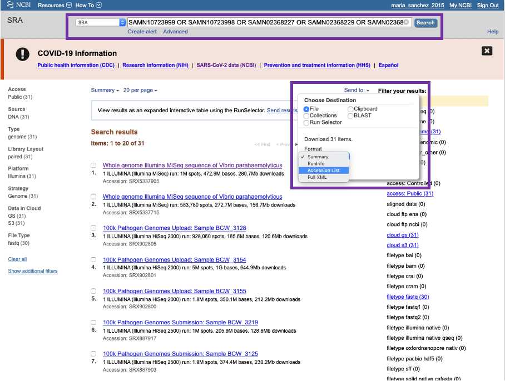Screen dimensions: 505x381
Task: Open the Advanced search link
Action: pos(175,32)
